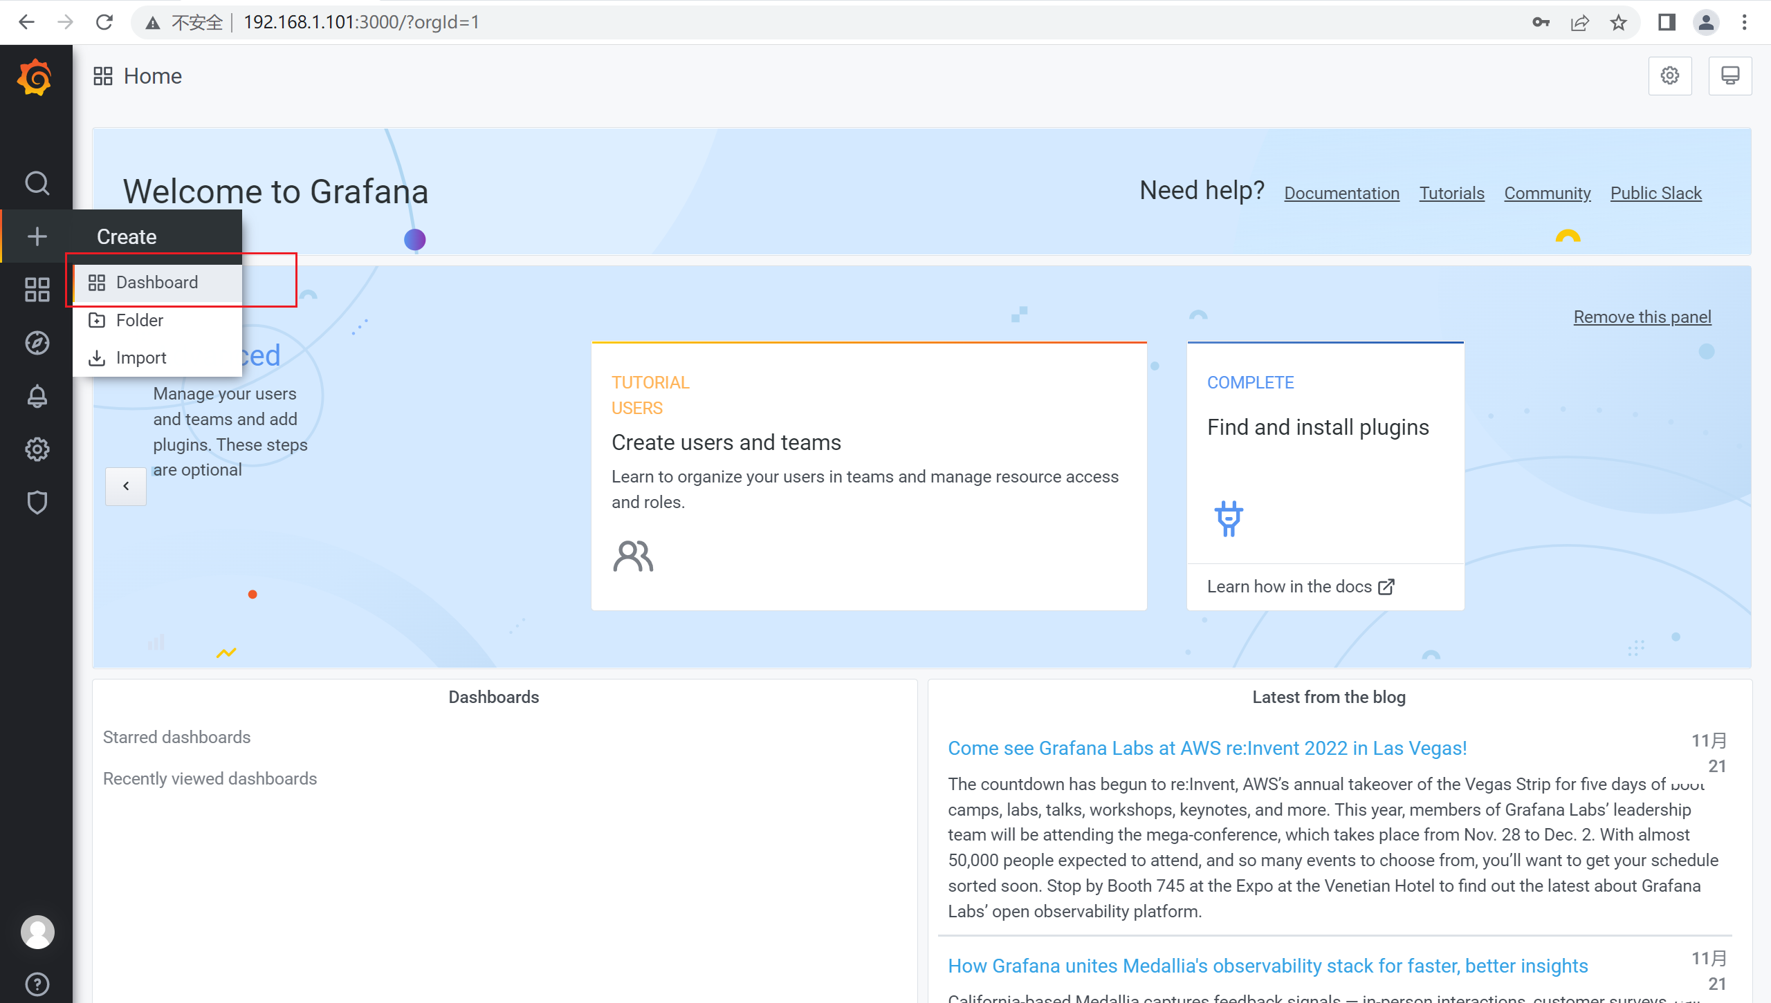
Task: Click the browser bookmark star icon
Action: [1618, 23]
